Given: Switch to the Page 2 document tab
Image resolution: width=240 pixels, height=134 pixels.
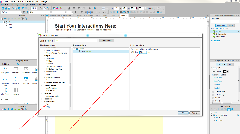Looking at the screenshot, I should [x=105, y=16].
